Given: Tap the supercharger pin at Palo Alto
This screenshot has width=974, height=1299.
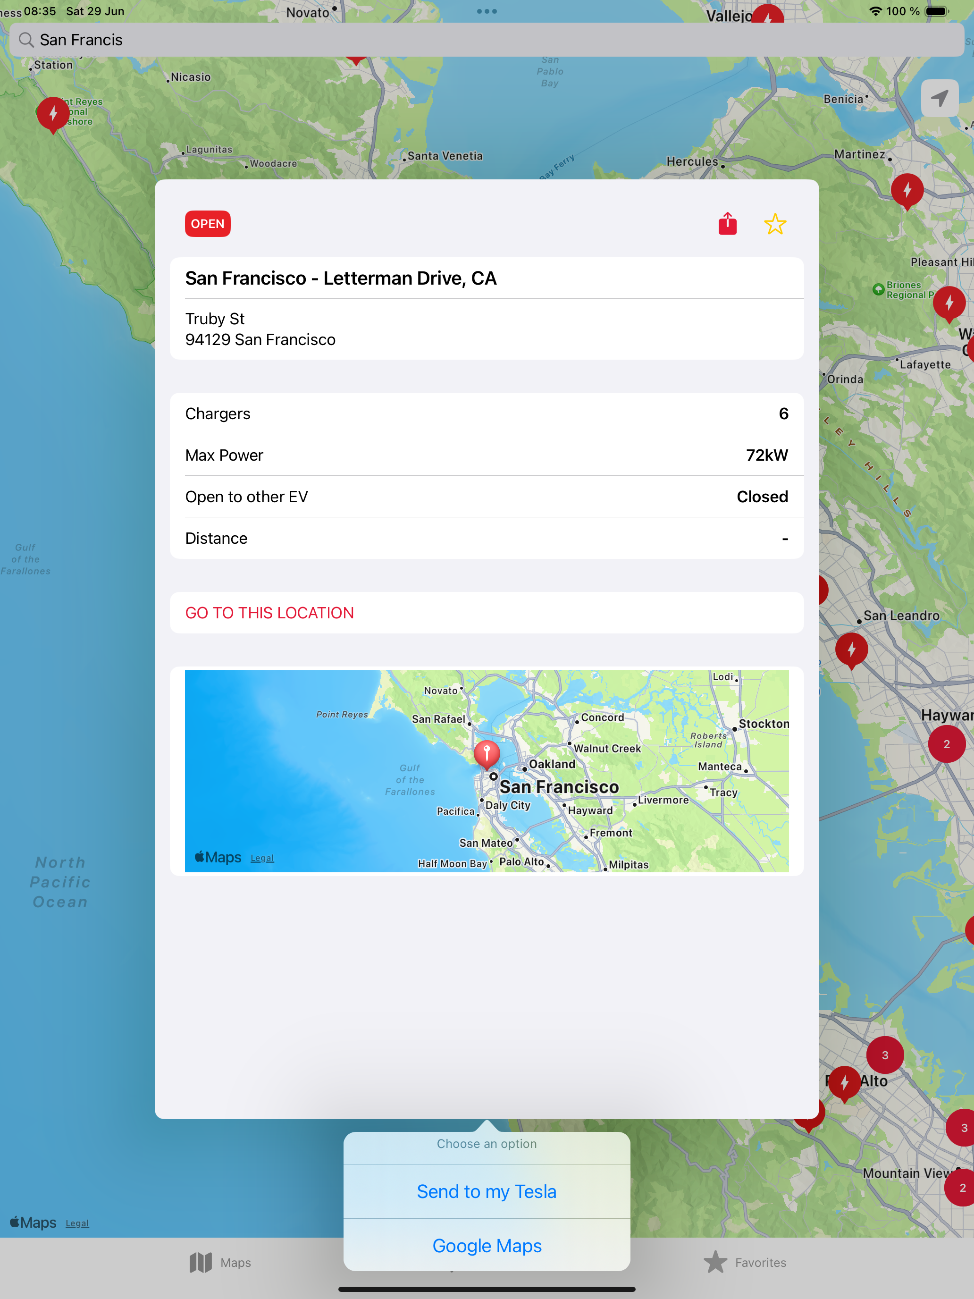Looking at the screenshot, I should point(844,1083).
